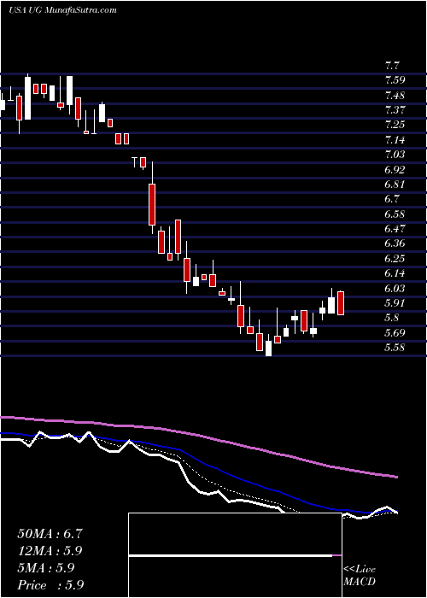Screen dimensions: 427x598
Task: Click the 6.03 price axis label
Action: [x=395, y=289]
